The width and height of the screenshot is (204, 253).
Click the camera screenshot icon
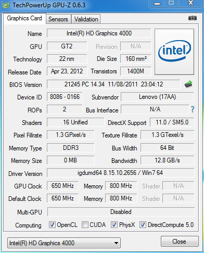(x=193, y=18)
